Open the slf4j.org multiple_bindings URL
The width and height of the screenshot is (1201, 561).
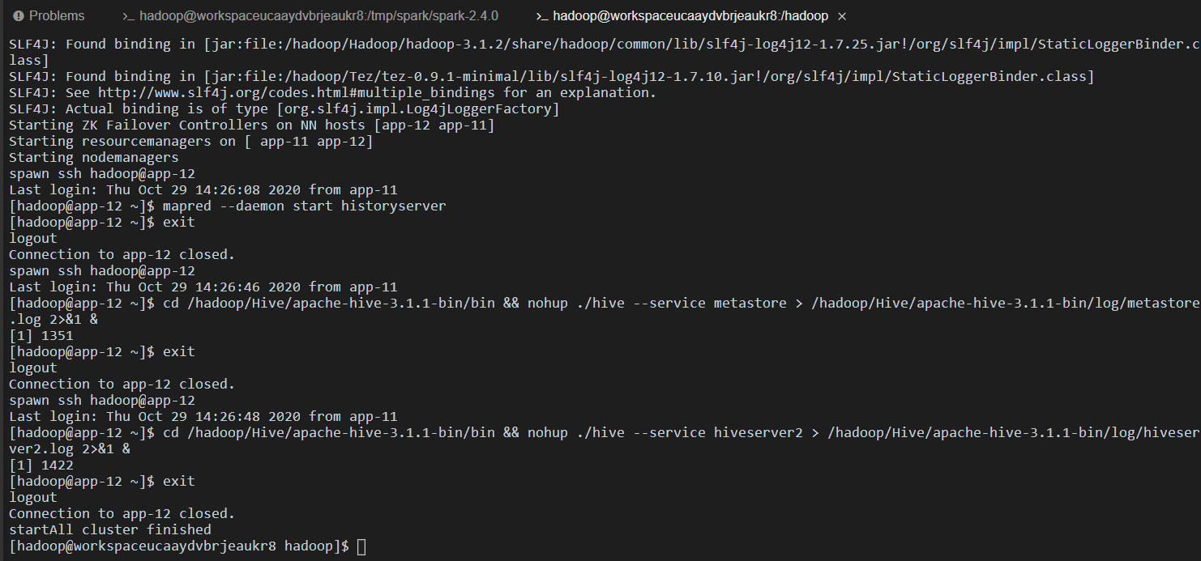click(x=297, y=92)
